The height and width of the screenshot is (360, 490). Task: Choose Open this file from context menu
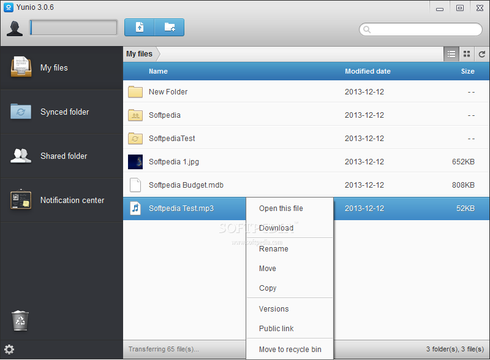click(x=290, y=209)
